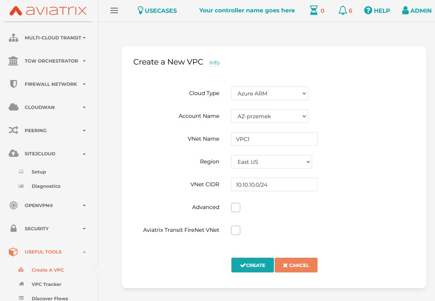
Task: Click the Useful Tools box icon
Action: [13, 252]
